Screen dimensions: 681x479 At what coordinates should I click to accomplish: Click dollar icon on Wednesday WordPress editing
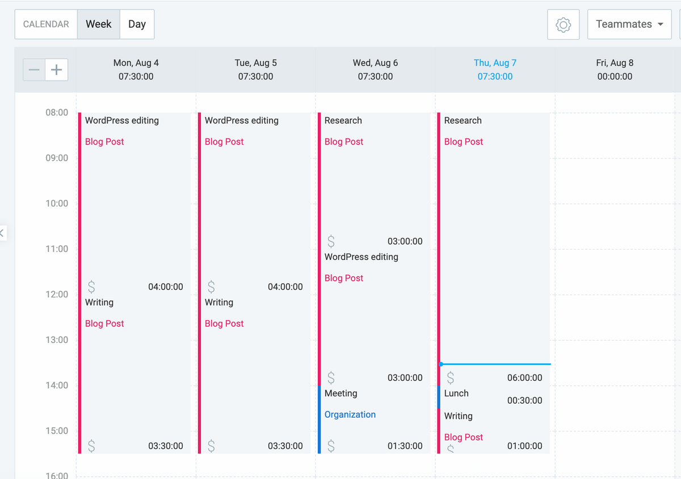coord(331,377)
